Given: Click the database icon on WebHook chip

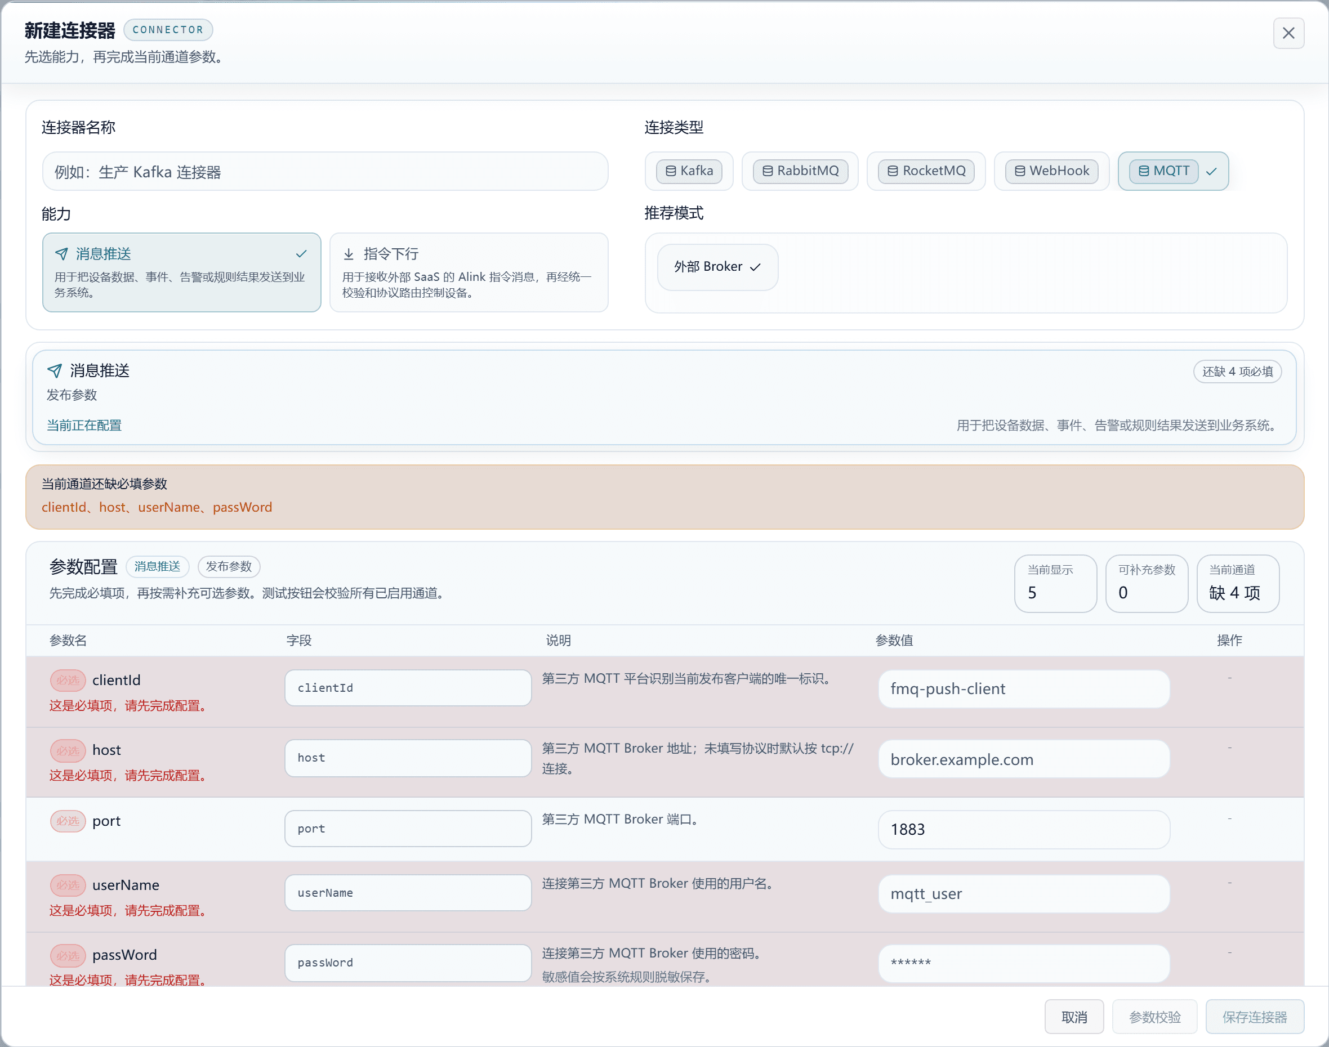Looking at the screenshot, I should tap(1019, 171).
